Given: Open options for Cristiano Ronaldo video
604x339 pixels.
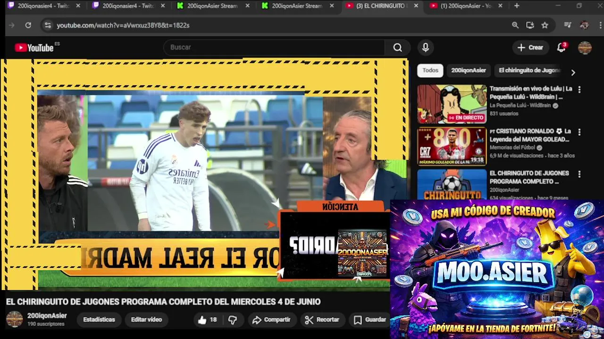Looking at the screenshot, I should click(579, 132).
